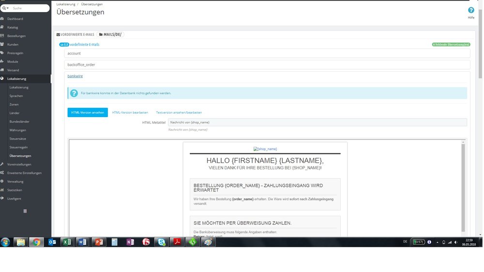Focus the Suche search field

click(30, 8)
